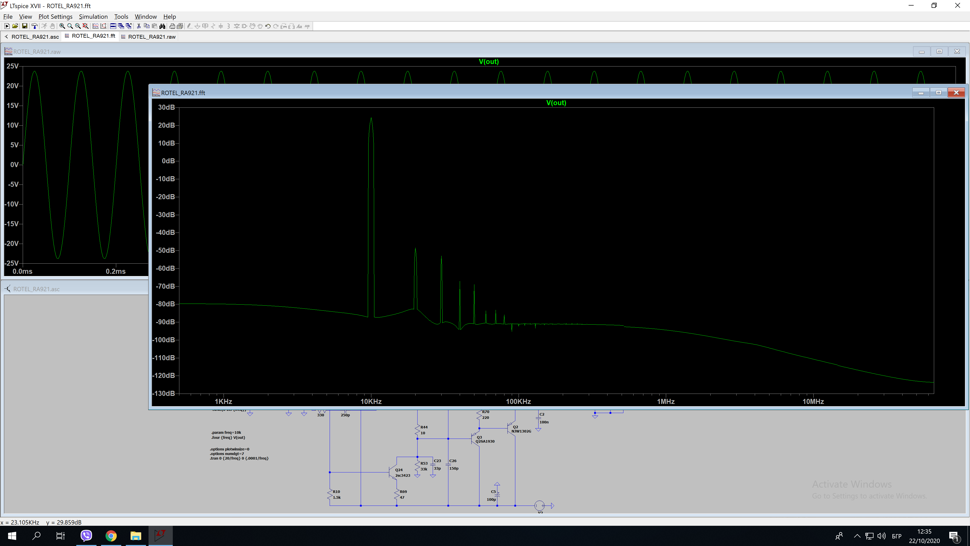Open the Windows Start menu

(12, 536)
